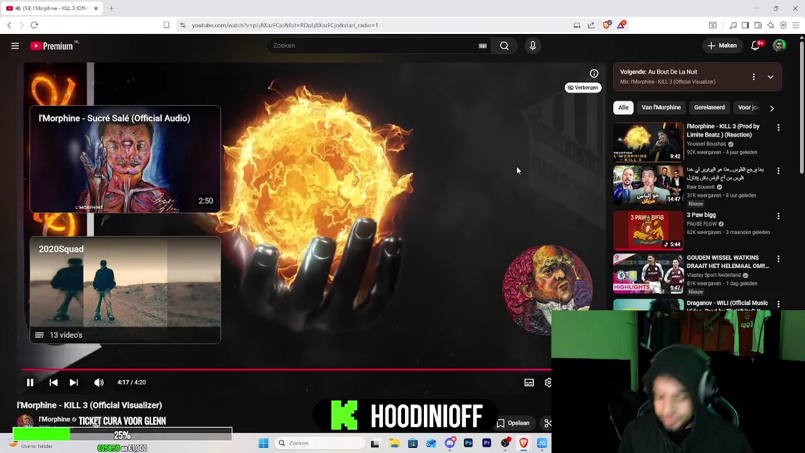Open more options for 3 Paw bigg video

pos(779,216)
